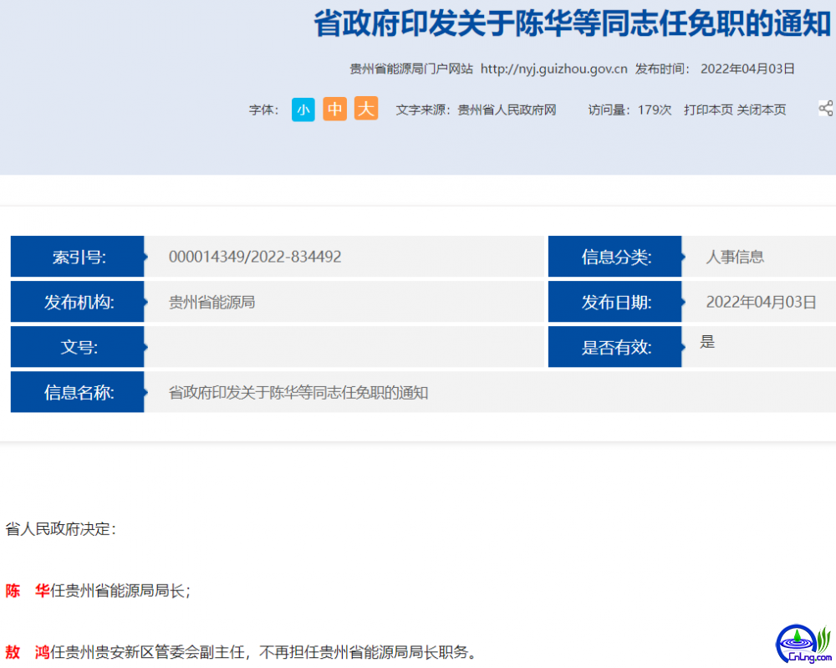Click the source text 贵州省人民政府网
The width and height of the screenshot is (836, 668).
pos(507,110)
